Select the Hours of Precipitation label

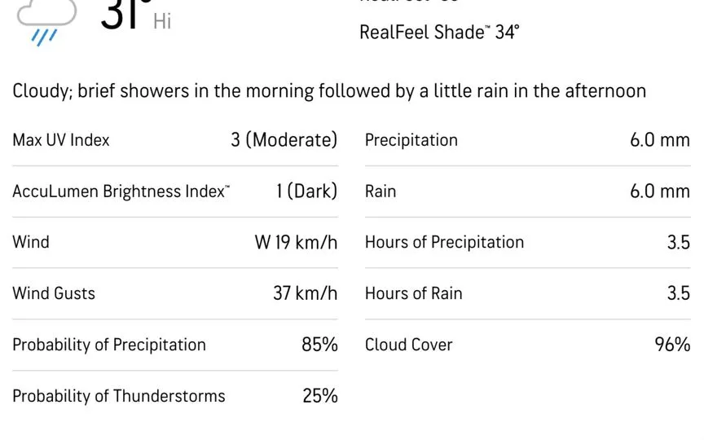click(445, 243)
